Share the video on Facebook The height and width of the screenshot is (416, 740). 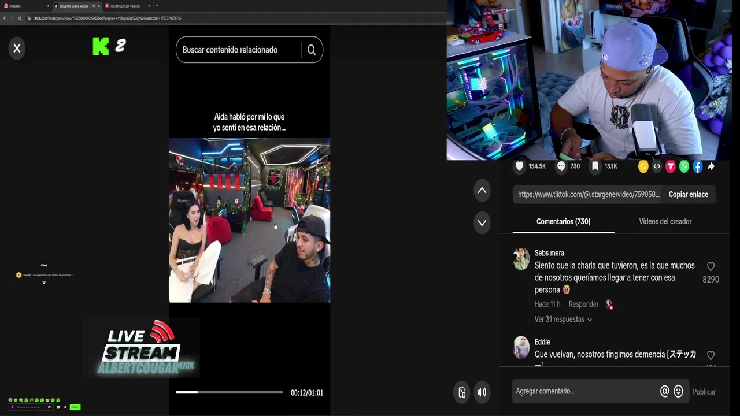click(x=698, y=166)
